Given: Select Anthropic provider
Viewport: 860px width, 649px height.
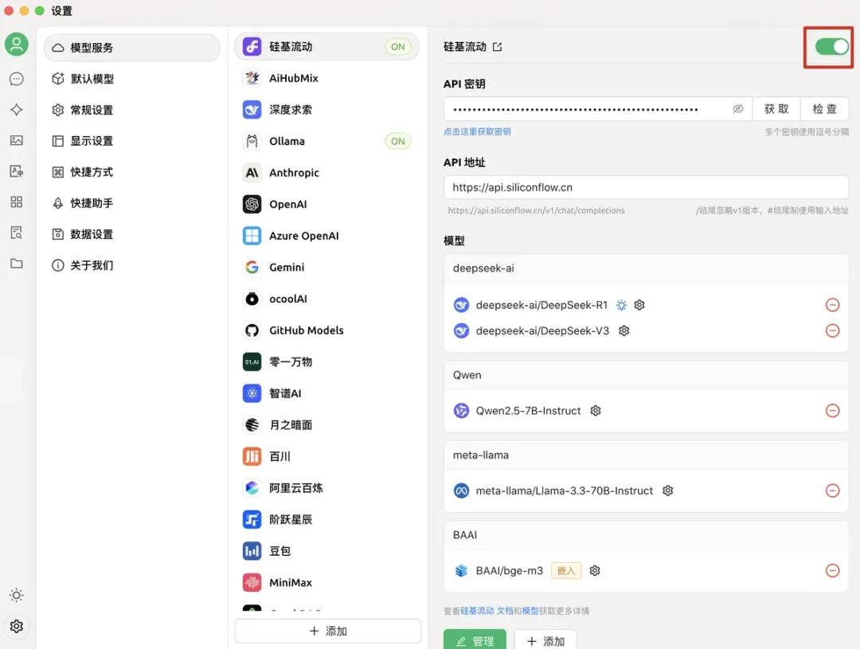Looking at the screenshot, I should [327, 173].
